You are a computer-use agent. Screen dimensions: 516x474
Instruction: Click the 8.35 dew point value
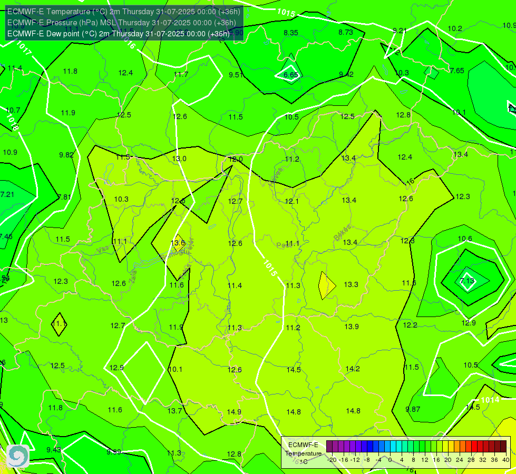pos(291,33)
